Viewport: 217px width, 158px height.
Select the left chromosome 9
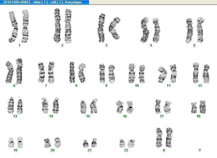pyautogui.click(x=102, y=73)
